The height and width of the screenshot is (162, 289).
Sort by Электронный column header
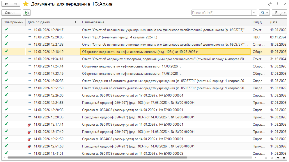point(14,22)
